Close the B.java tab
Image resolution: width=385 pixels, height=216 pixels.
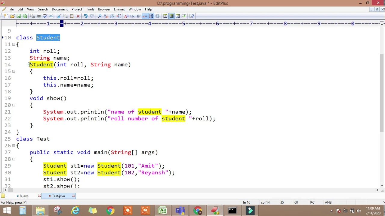tap(39, 196)
